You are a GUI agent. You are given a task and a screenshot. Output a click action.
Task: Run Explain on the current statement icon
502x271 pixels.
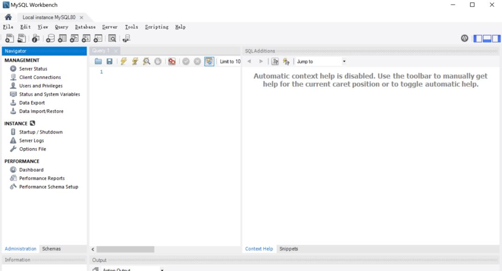146,61
